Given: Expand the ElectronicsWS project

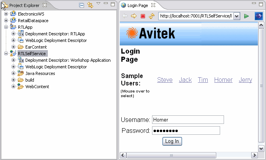Looking at the screenshot, I should (6, 14).
